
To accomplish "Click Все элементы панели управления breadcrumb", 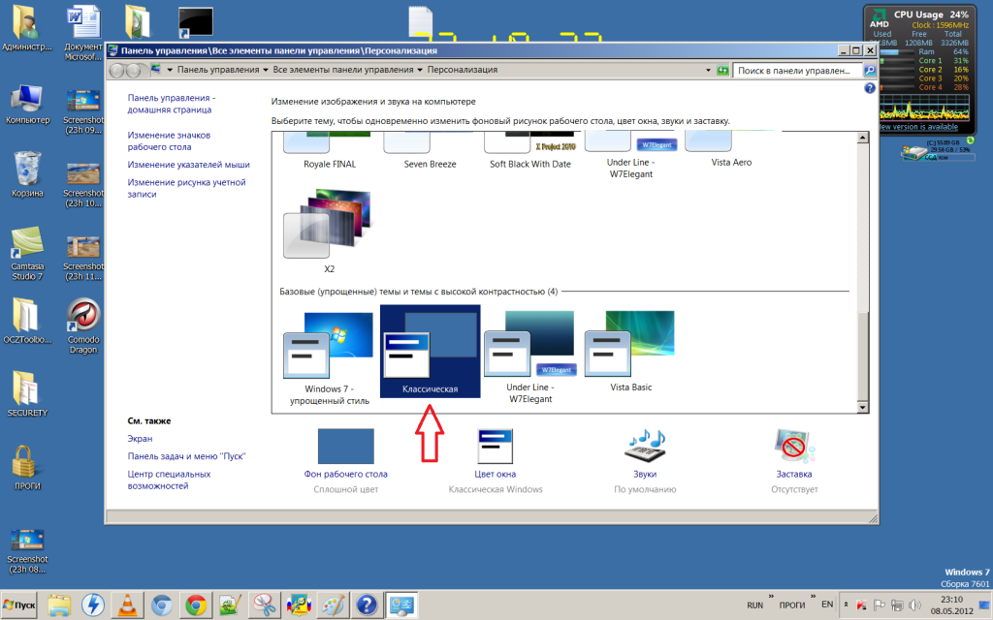I will click(x=343, y=70).
